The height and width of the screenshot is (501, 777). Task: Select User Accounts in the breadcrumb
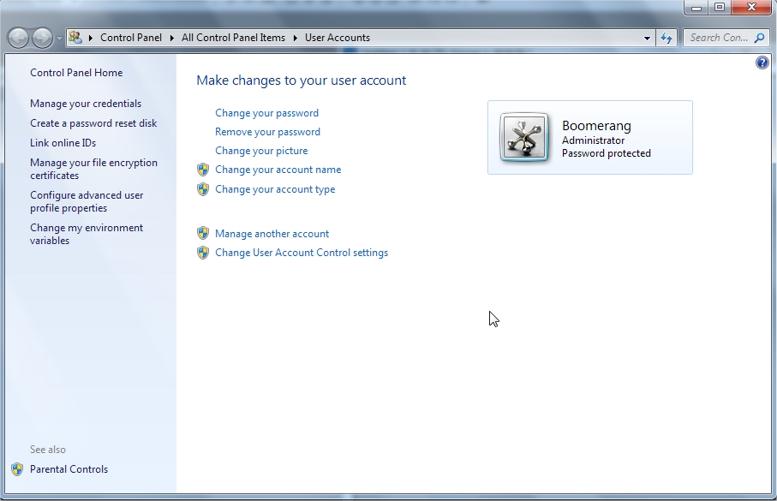[338, 38]
